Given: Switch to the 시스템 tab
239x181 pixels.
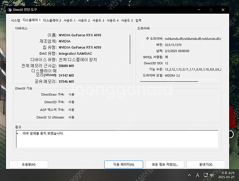Looking at the screenshot, I should pyautogui.click(x=15, y=21).
